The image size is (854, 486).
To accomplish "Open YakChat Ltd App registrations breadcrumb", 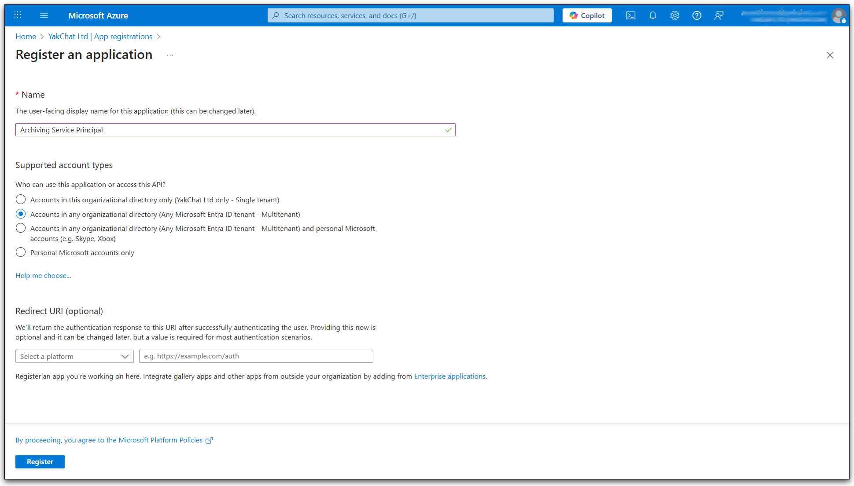I will [x=100, y=37].
